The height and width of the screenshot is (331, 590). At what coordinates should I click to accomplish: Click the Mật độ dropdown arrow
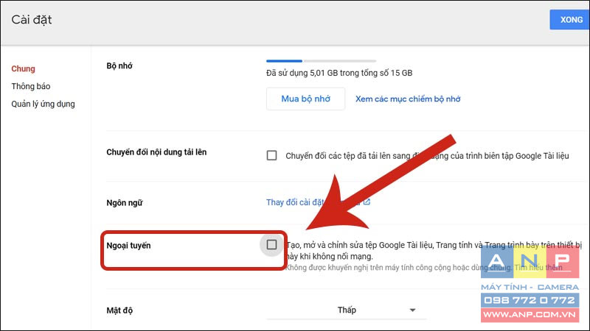pyautogui.click(x=412, y=310)
